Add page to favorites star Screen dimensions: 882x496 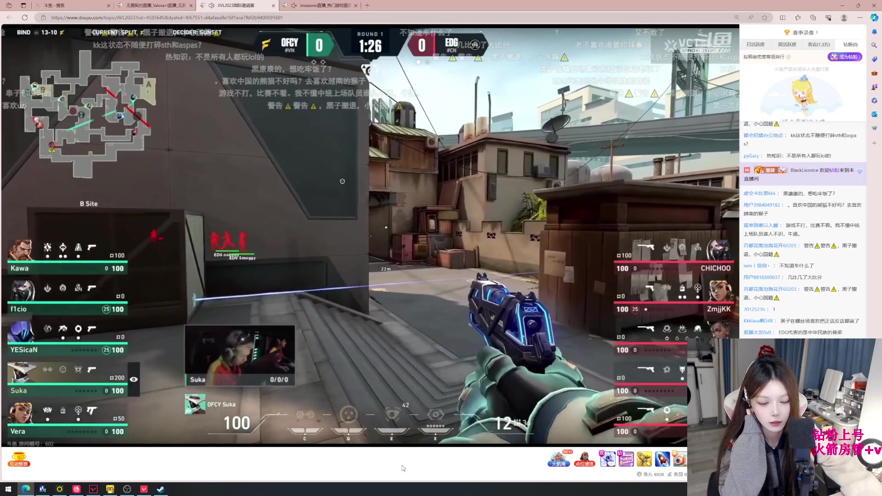[764, 17]
